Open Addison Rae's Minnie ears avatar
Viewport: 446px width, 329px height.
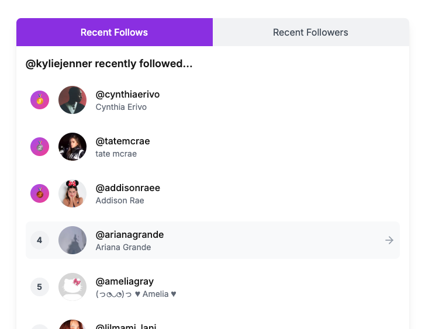(x=72, y=193)
